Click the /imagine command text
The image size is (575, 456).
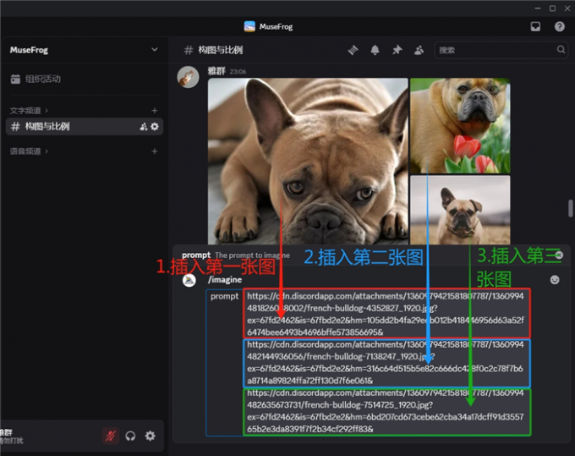coord(225,279)
